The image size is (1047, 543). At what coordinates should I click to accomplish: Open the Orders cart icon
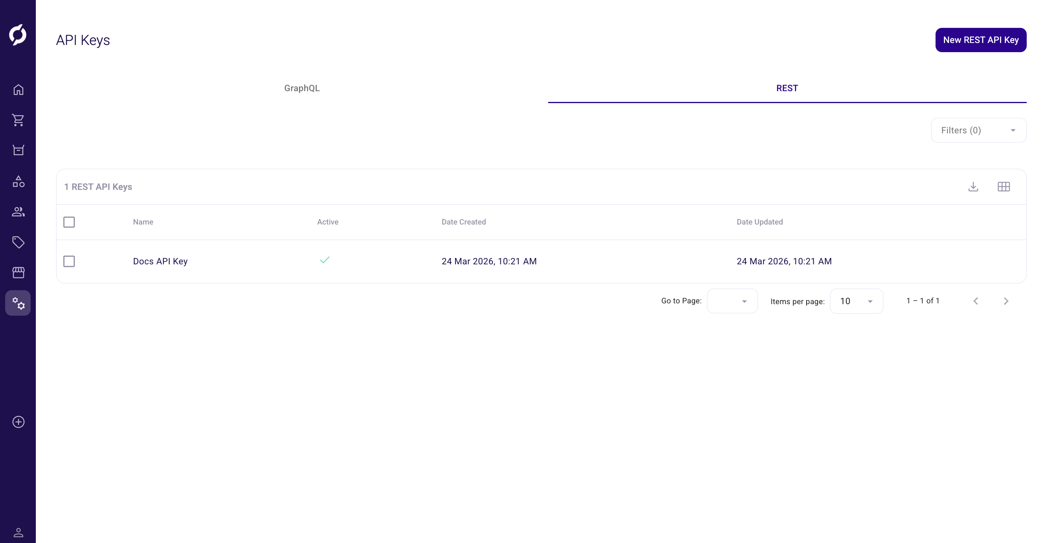tap(18, 120)
